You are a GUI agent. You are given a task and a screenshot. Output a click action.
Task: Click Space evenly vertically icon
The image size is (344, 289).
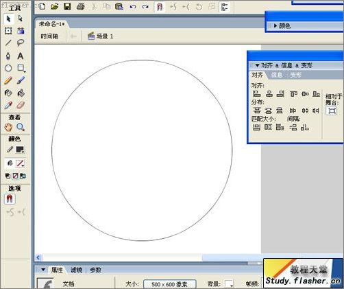(293, 127)
